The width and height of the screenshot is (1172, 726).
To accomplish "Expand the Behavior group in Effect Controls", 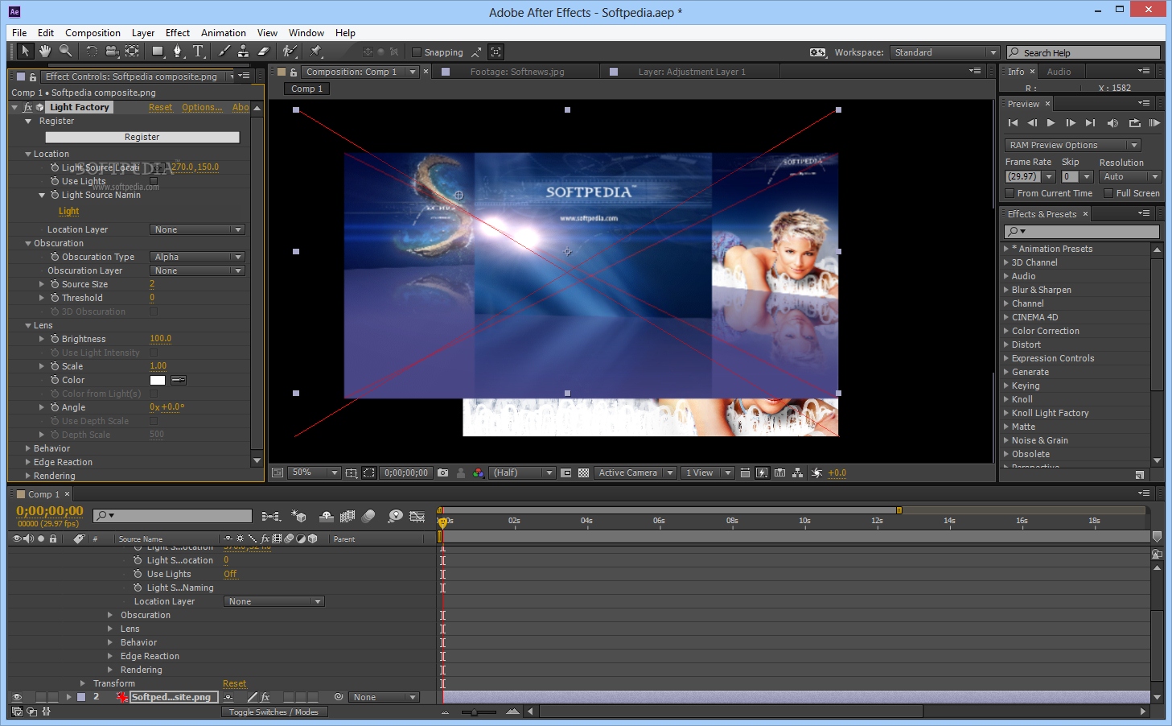I will click(x=28, y=448).
